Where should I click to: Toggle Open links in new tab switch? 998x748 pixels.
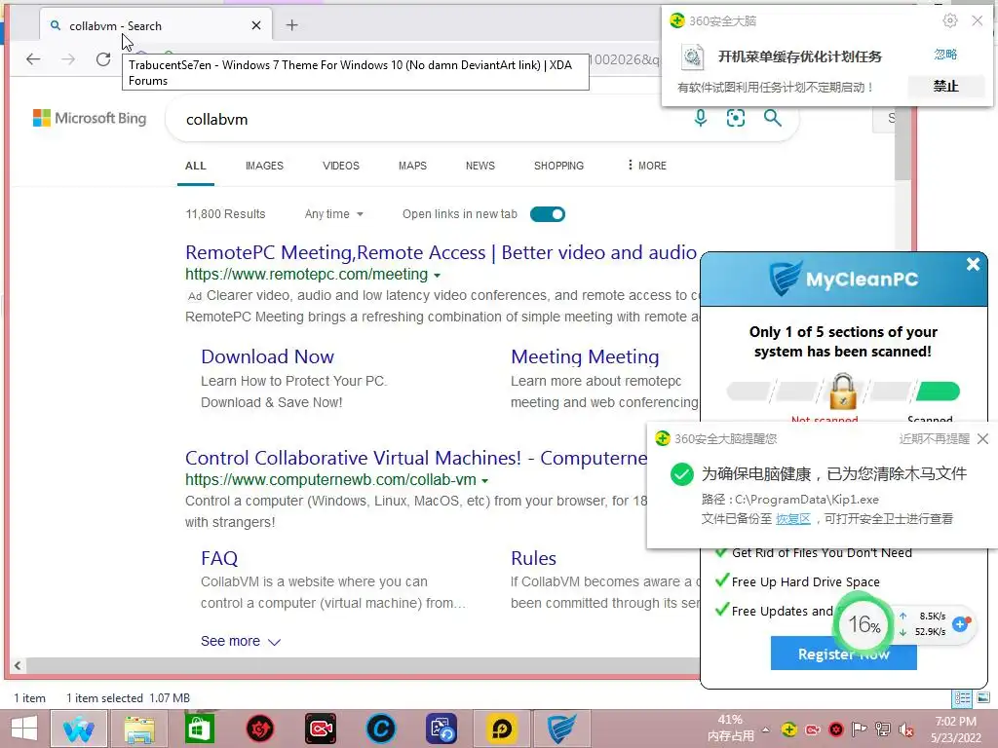[x=548, y=214]
